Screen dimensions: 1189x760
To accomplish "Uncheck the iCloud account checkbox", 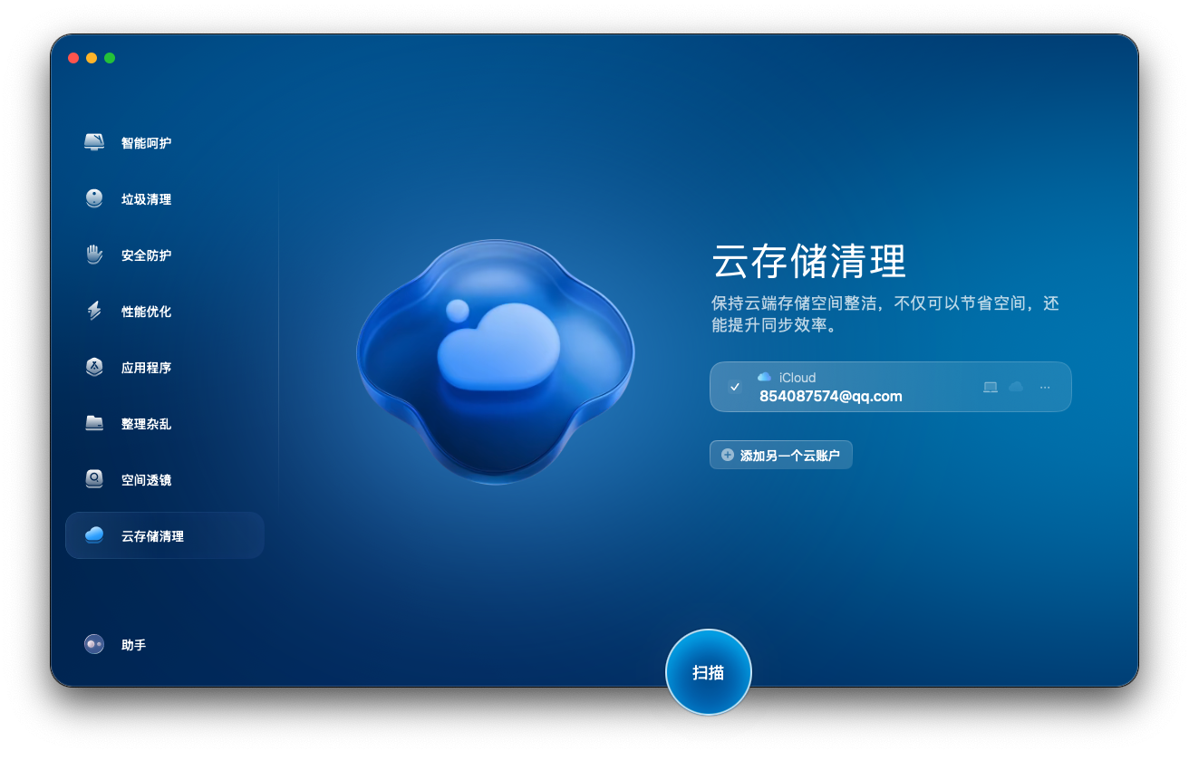I will [735, 387].
